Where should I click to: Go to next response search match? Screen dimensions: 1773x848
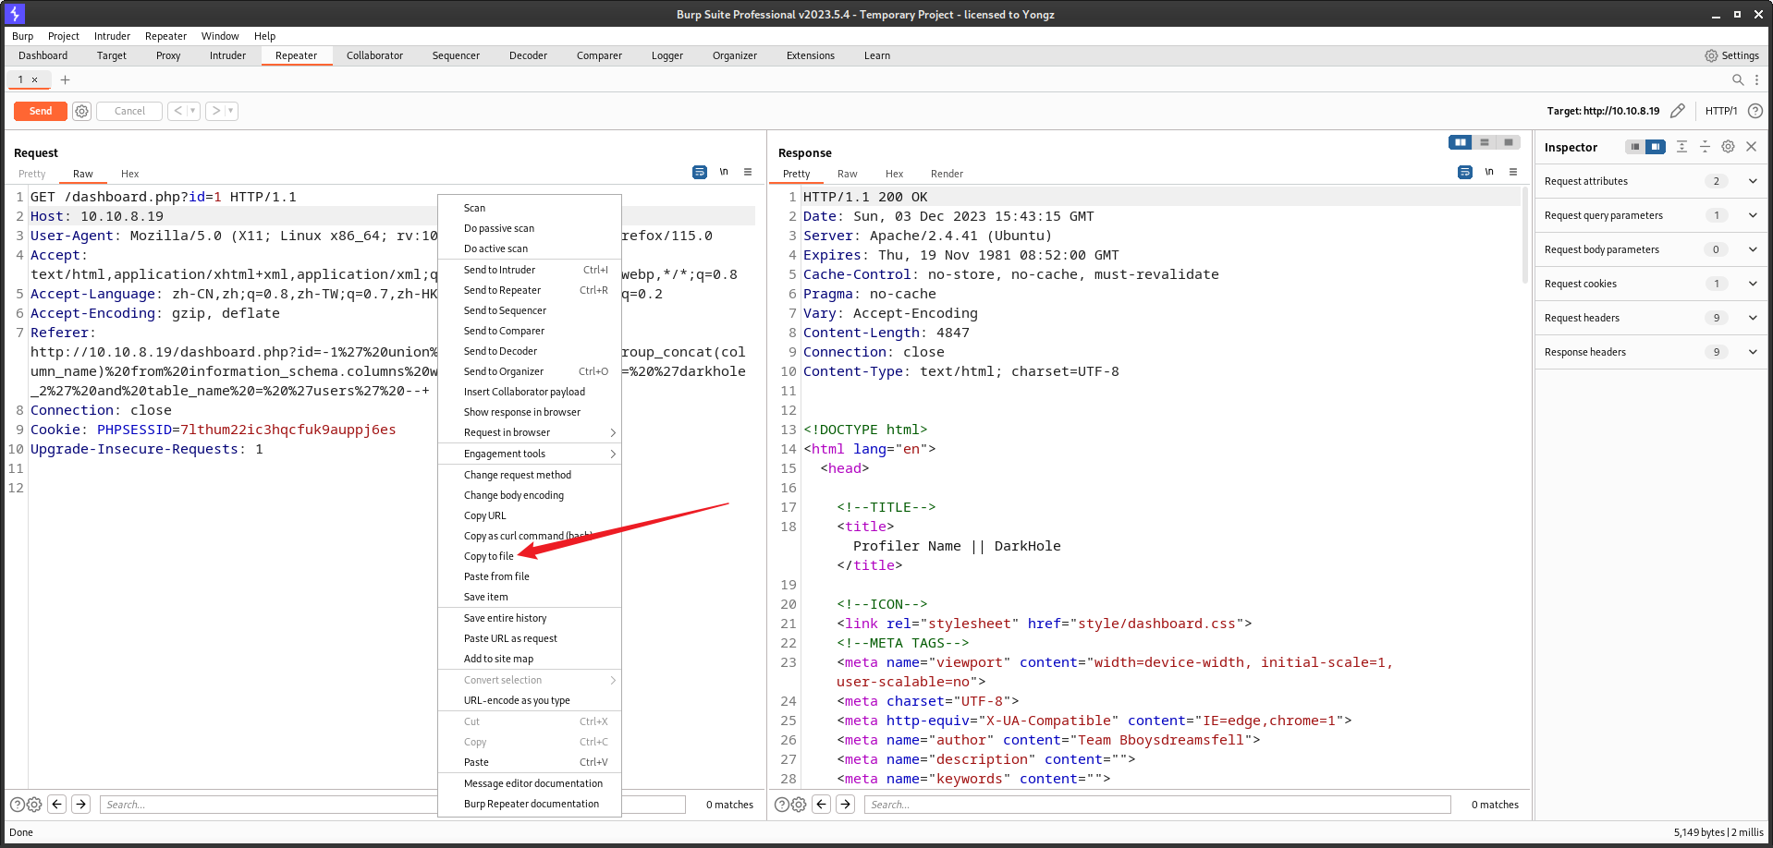pos(846,805)
